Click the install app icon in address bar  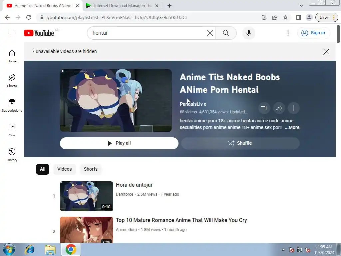264,17
